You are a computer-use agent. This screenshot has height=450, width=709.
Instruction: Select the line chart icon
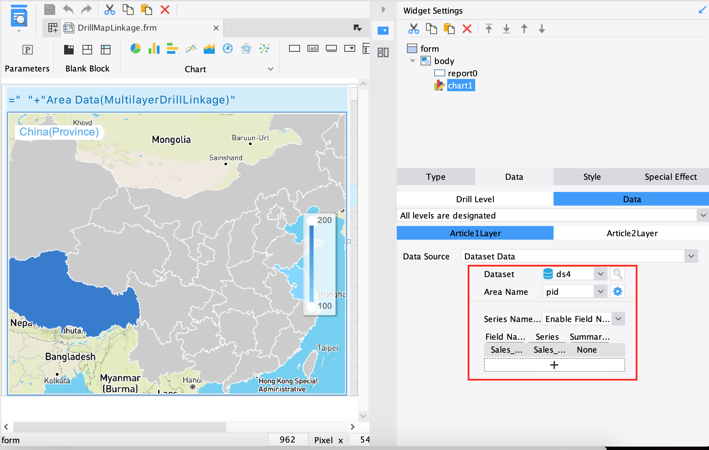[191, 49]
